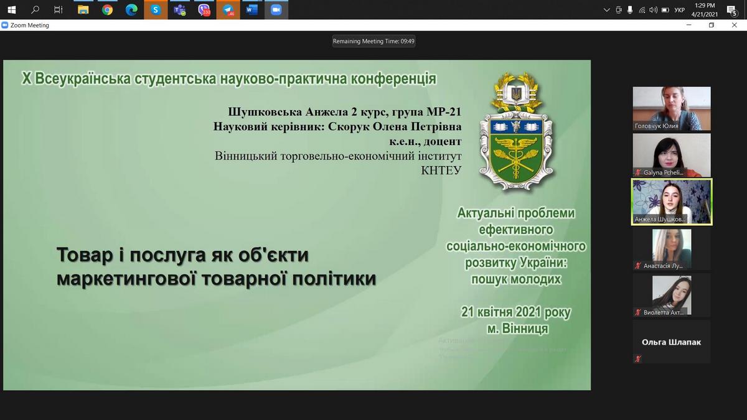
Task: Open the clock and date flyout
Action: click(x=708, y=9)
